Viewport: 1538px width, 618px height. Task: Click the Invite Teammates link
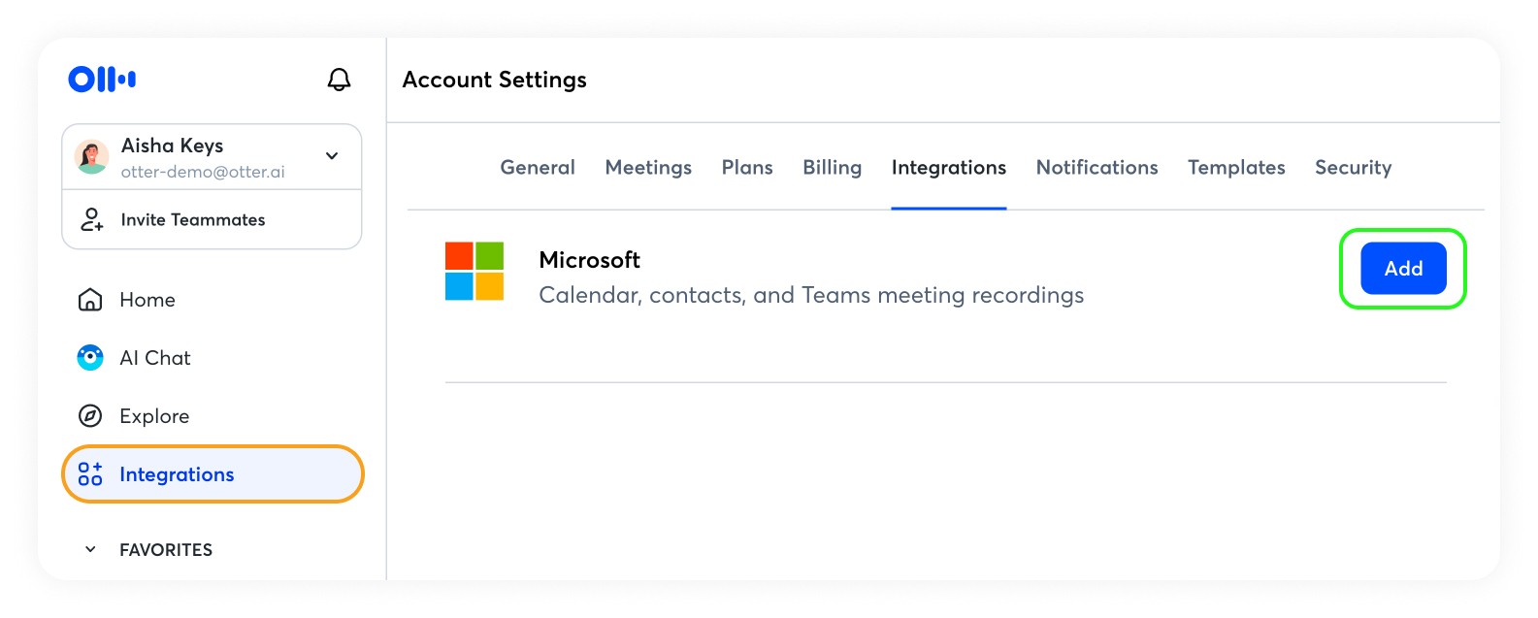(193, 220)
